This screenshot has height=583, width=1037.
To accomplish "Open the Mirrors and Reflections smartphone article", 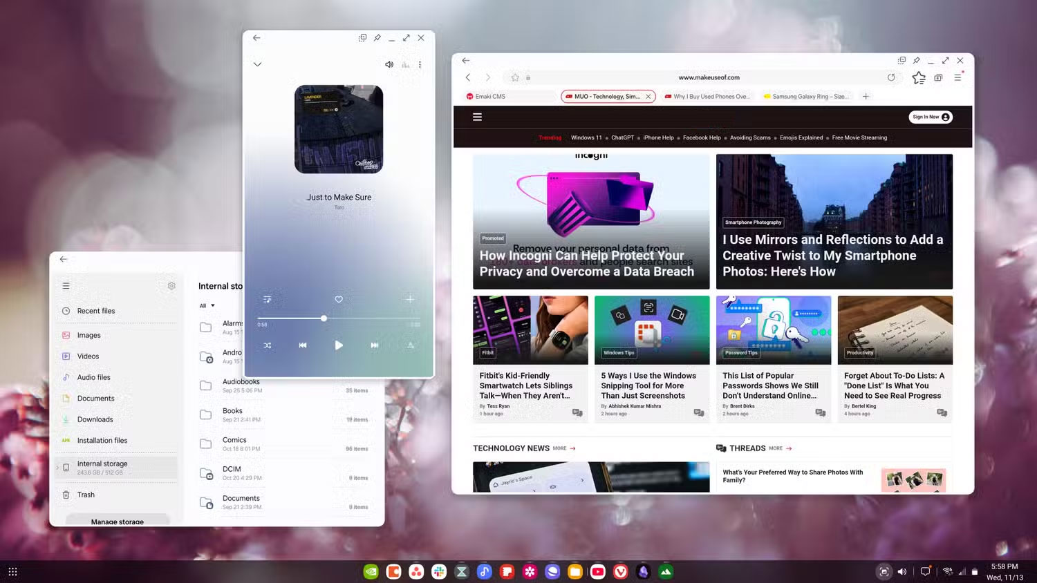I will pos(833,256).
